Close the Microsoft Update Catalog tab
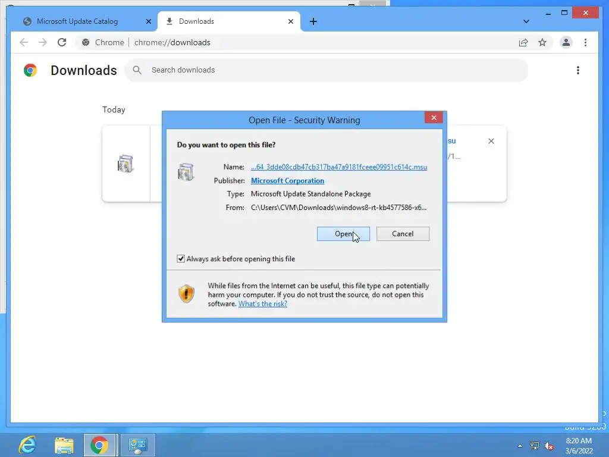Viewport: 609px width, 457px height. coord(148,21)
